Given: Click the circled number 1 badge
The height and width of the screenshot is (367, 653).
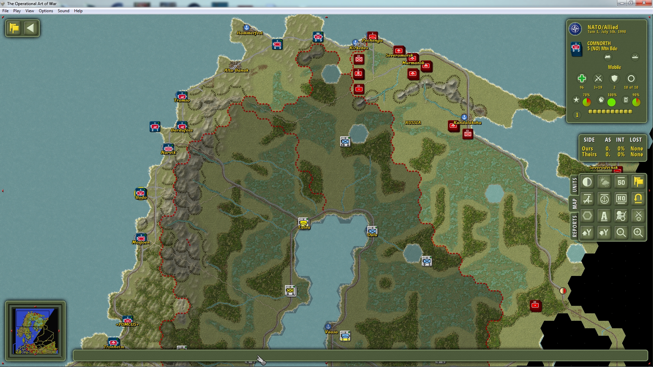Looking at the screenshot, I should click(577, 115).
